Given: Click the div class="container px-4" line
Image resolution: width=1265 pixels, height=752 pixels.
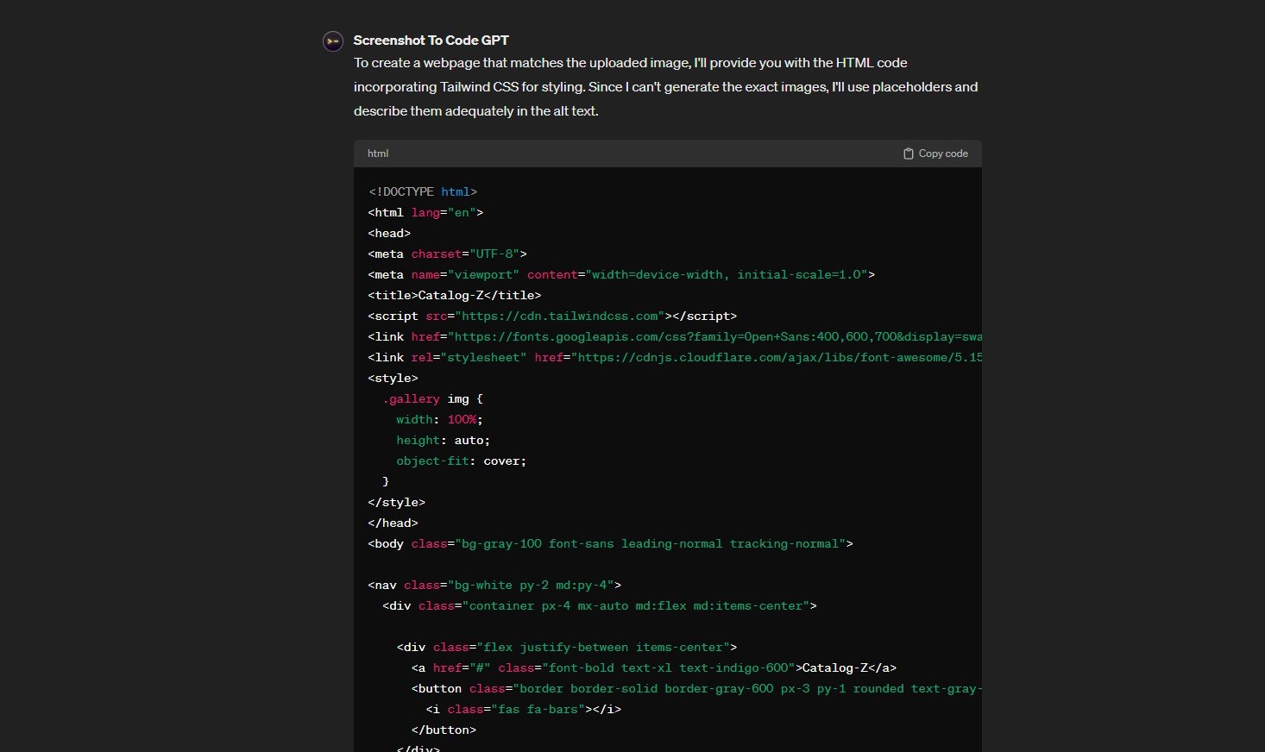Looking at the screenshot, I should (x=600, y=605).
